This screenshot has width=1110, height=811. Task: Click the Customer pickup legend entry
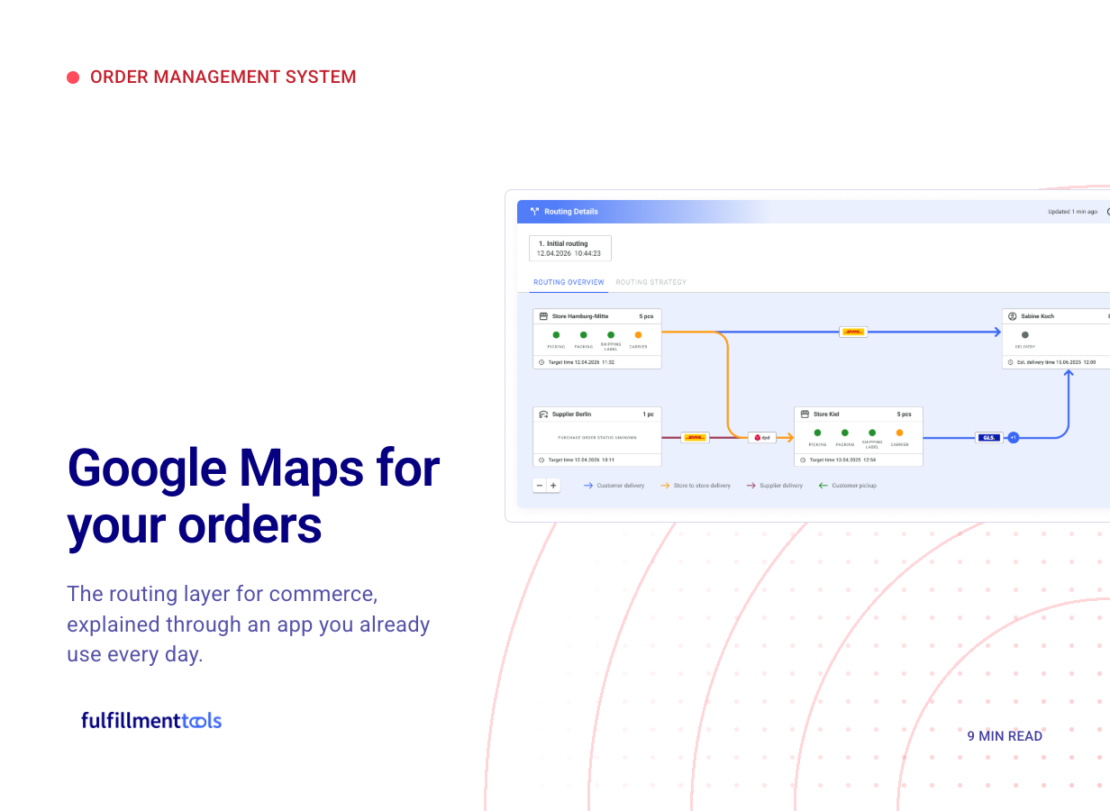[x=847, y=486]
